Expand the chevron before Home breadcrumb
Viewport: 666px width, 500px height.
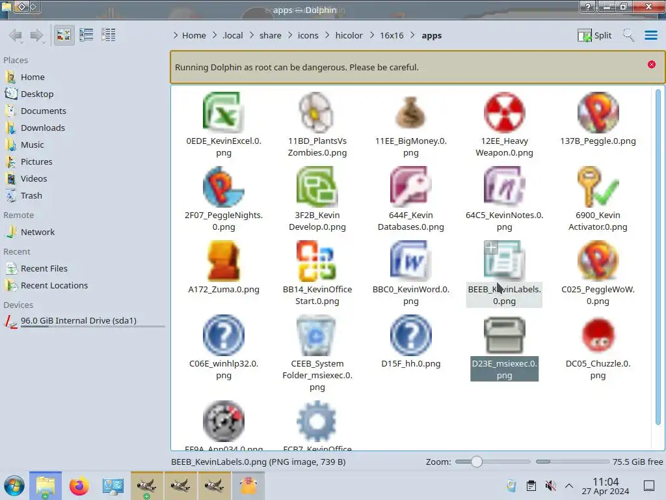[176, 36]
